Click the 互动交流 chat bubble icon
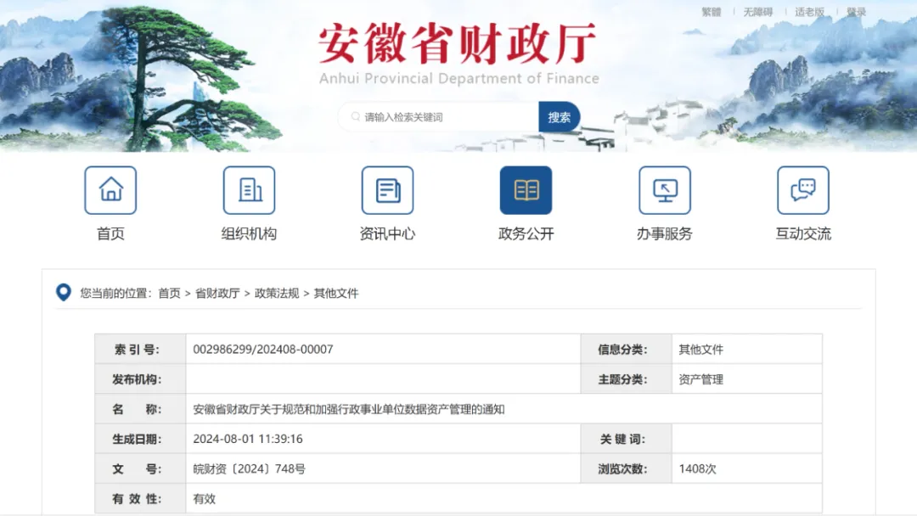The height and width of the screenshot is (516, 917). click(802, 190)
